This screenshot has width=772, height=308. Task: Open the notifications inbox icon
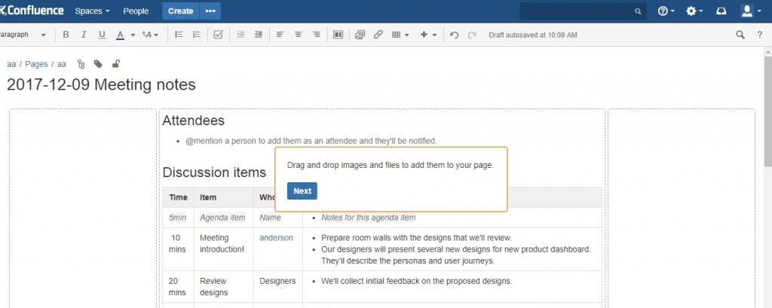point(721,11)
